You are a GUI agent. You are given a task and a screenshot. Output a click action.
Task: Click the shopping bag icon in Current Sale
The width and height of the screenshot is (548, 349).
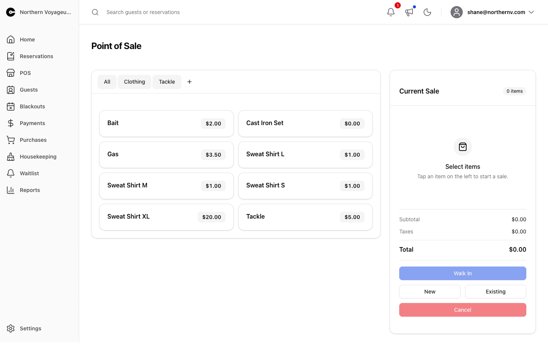(463, 147)
